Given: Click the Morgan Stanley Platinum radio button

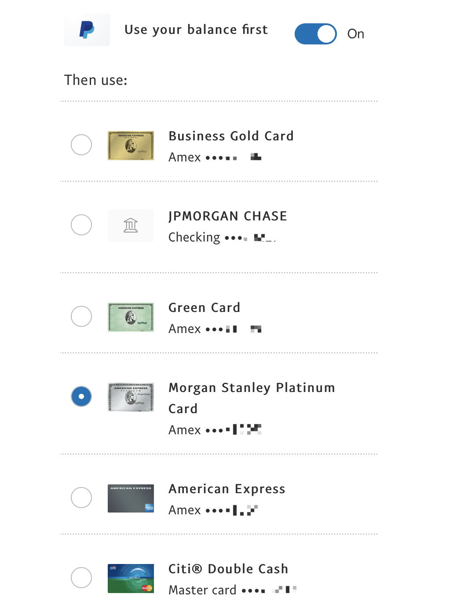Looking at the screenshot, I should [x=81, y=396].
